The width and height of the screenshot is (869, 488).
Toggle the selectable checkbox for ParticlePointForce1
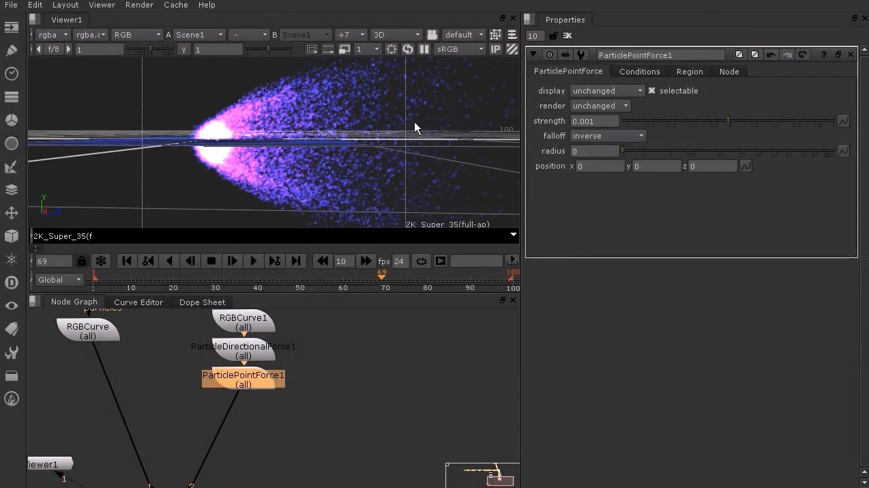tap(651, 90)
